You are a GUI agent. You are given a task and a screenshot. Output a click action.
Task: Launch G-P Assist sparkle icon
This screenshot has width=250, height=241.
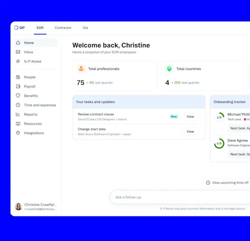[18, 61]
